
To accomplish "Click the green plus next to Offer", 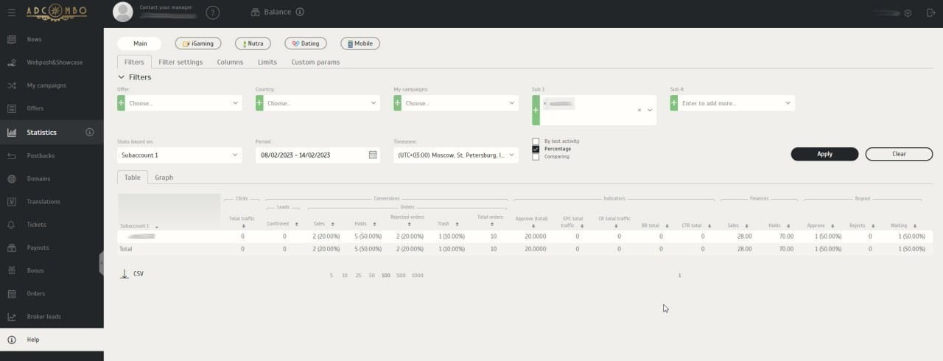I will pos(121,103).
